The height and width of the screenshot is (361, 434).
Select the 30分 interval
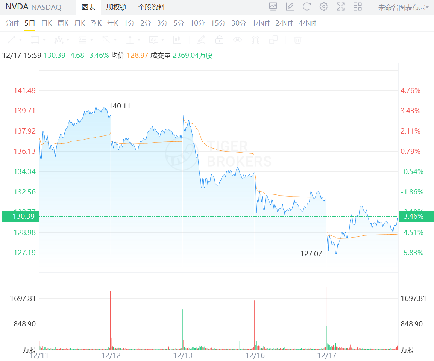click(x=239, y=23)
